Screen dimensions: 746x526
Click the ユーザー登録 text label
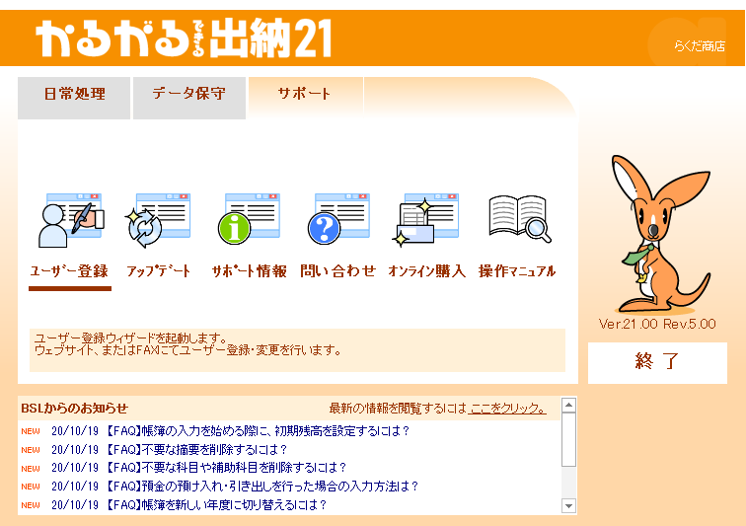coord(69,271)
